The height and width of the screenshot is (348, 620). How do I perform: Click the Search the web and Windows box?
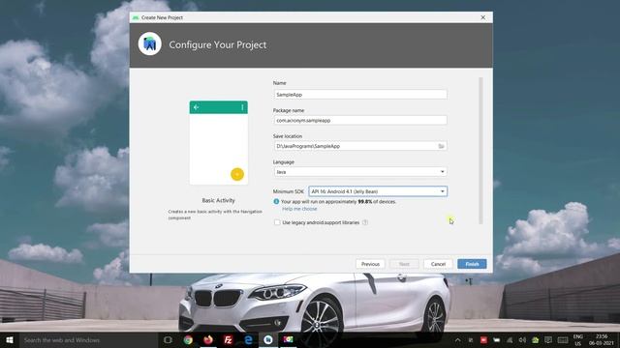88,339
